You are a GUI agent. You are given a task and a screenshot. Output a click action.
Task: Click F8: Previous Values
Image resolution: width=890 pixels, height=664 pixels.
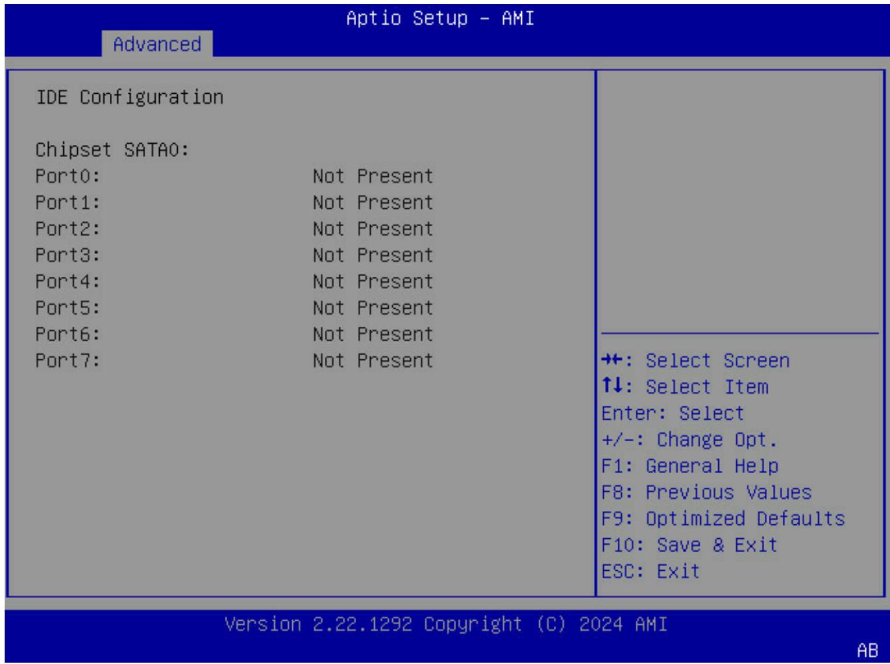click(706, 492)
